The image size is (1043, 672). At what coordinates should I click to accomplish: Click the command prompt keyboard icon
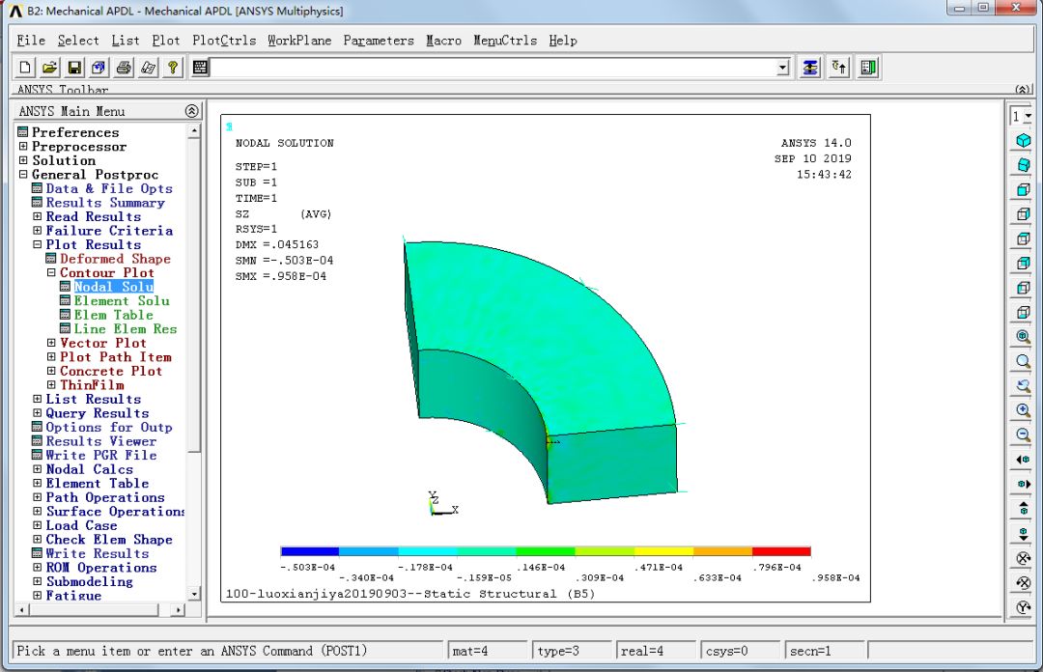(200, 68)
